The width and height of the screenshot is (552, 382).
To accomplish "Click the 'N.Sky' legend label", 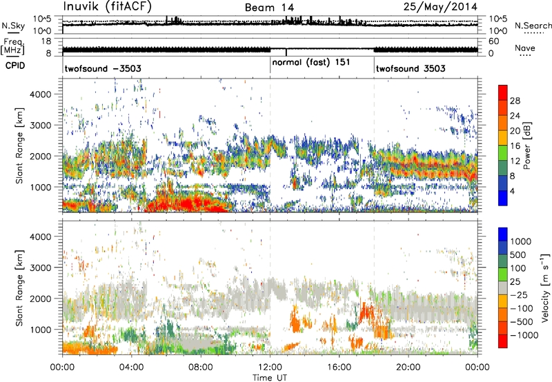I will point(13,26).
